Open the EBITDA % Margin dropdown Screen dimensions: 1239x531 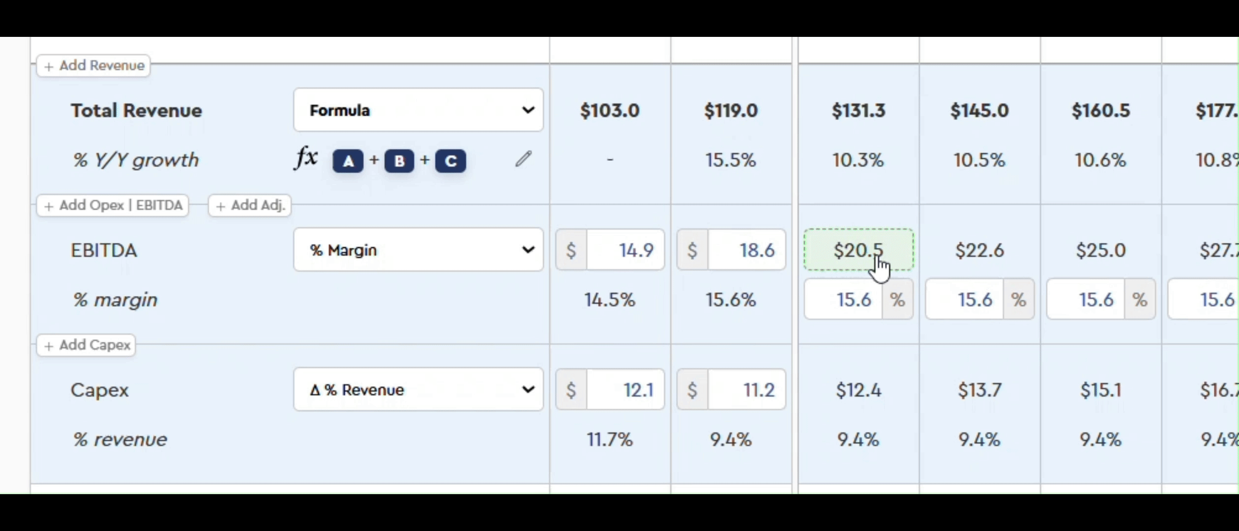point(418,250)
